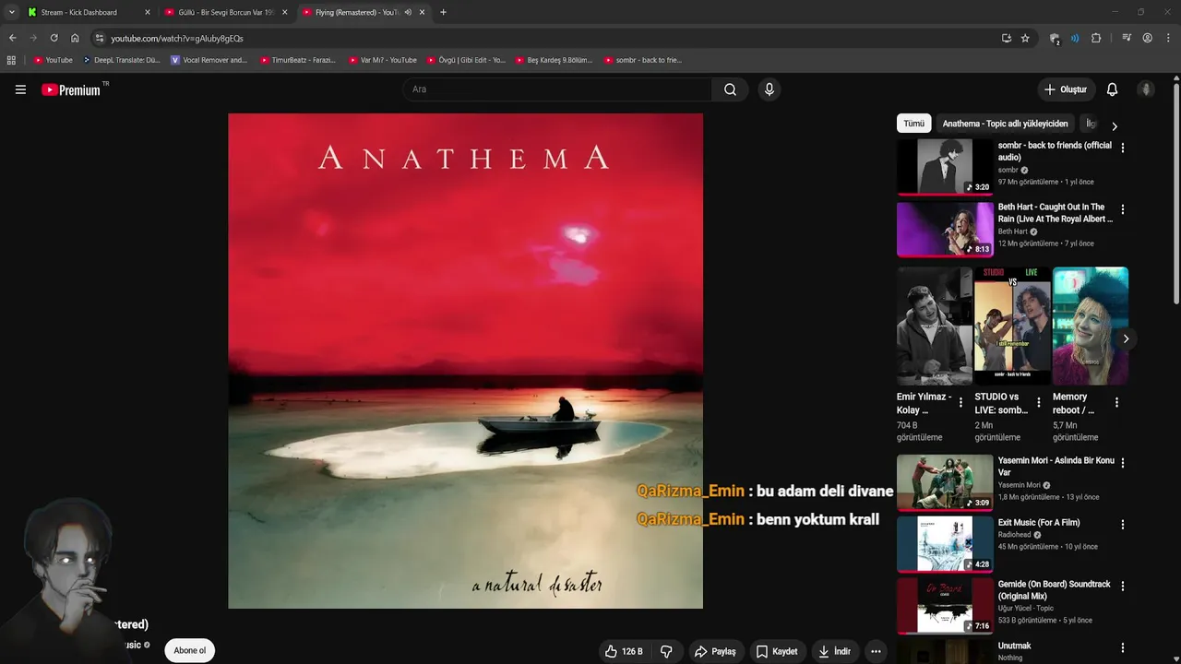The height and width of the screenshot is (664, 1181).
Task: Open browser extensions puzzle icon
Action: (1096, 38)
